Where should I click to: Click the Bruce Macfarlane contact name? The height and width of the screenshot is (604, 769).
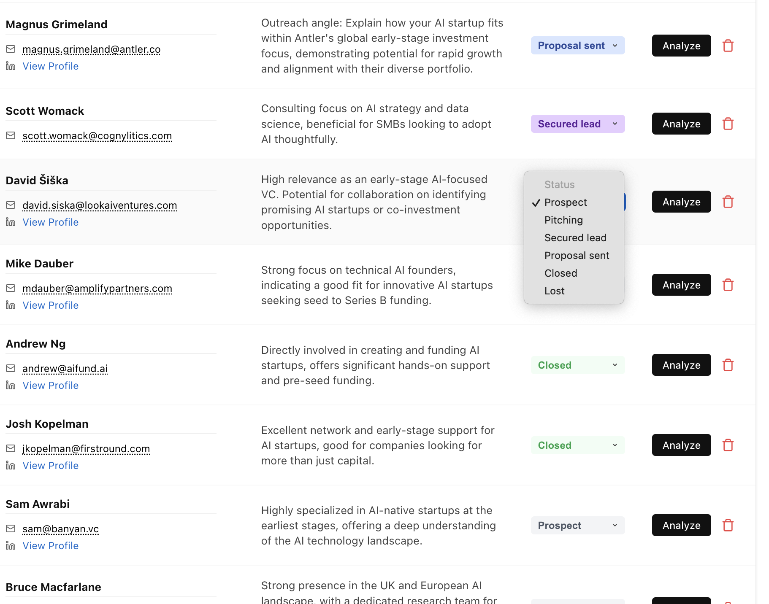[54, 587]
